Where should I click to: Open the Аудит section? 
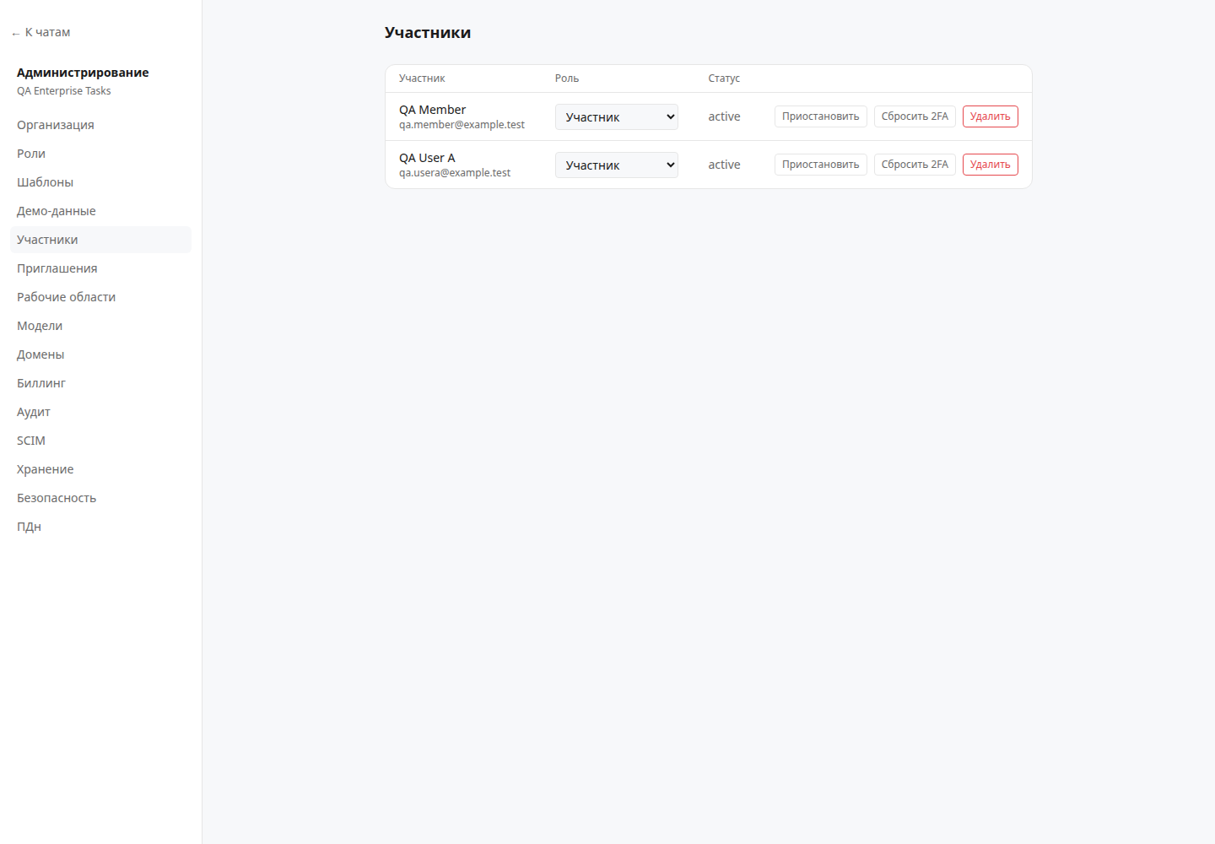[100, 412]
